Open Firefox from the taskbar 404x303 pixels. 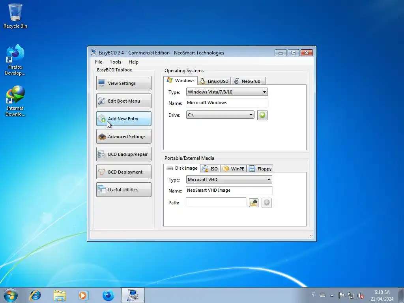tap(108, 295)
